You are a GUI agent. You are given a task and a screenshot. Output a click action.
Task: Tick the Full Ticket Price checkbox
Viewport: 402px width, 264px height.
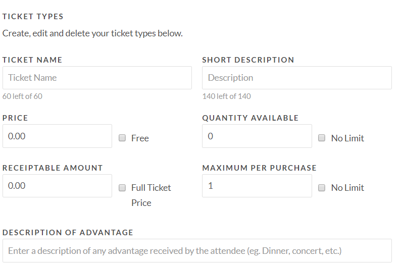[122, 188]
